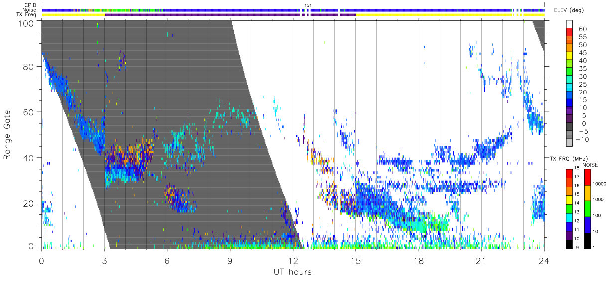Image resolution: width=612 pixels, height=282 pixels.
Task: Pick the red top segment of the TX FRQ bar
Action: [x=569, y=173]
